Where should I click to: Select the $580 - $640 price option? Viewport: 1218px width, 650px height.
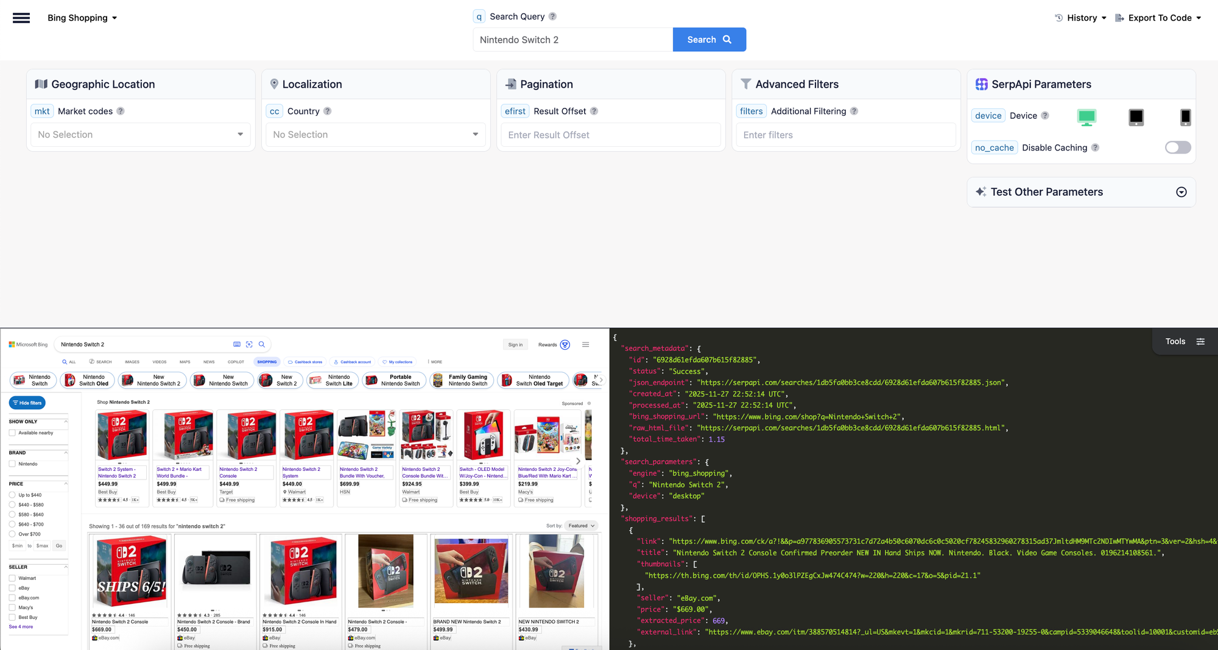[12, 515]
